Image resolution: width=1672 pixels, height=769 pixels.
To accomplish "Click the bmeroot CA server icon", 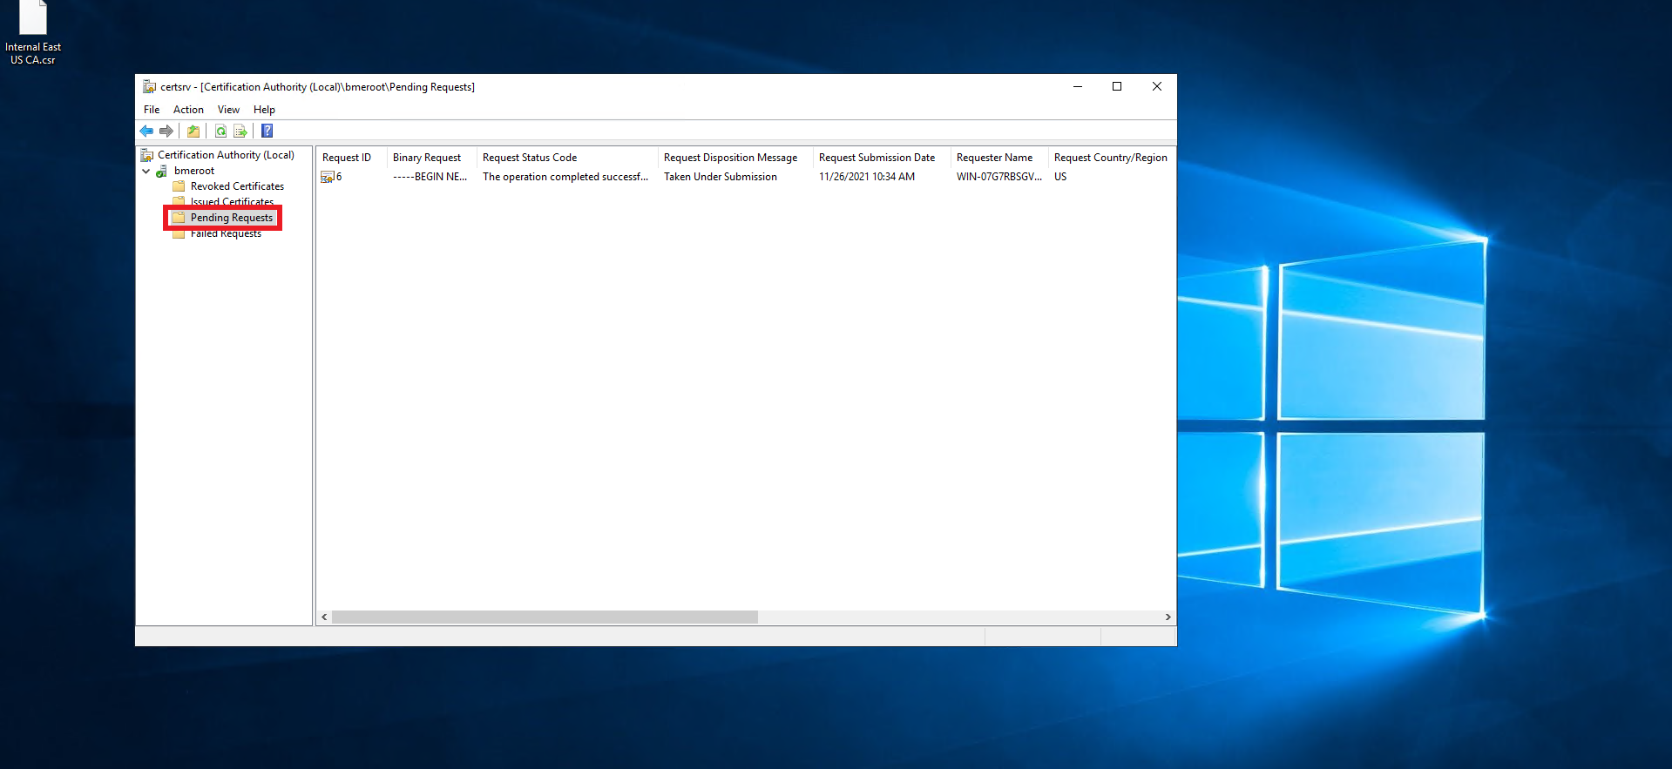I will click(162, 172).
